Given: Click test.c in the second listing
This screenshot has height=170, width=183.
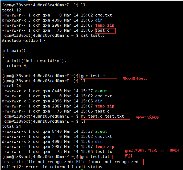Looking at the screenshot, I should [102, 111].
